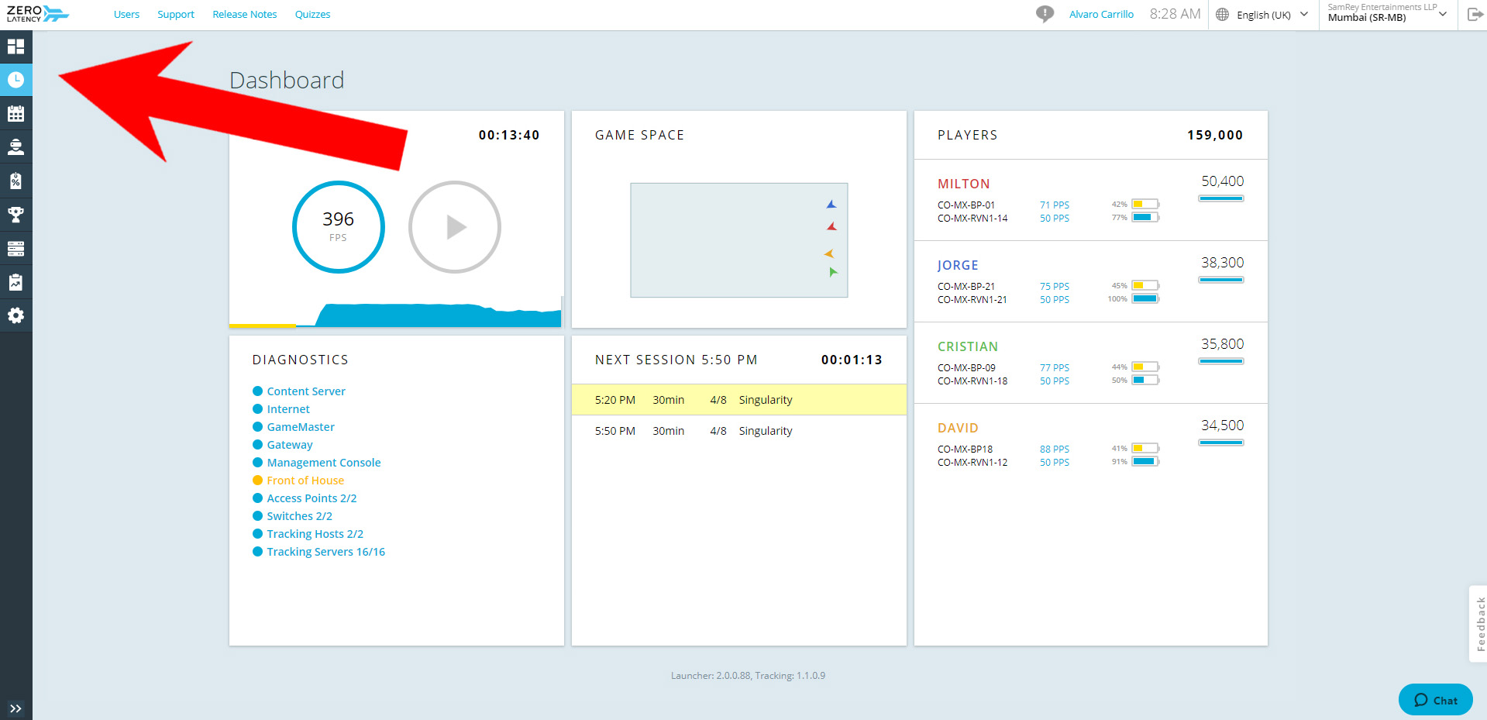Screen dimensions: 1487x720
Task: Open Tracking Hosts 2/2 diagnostic
Action: [308, 534]
